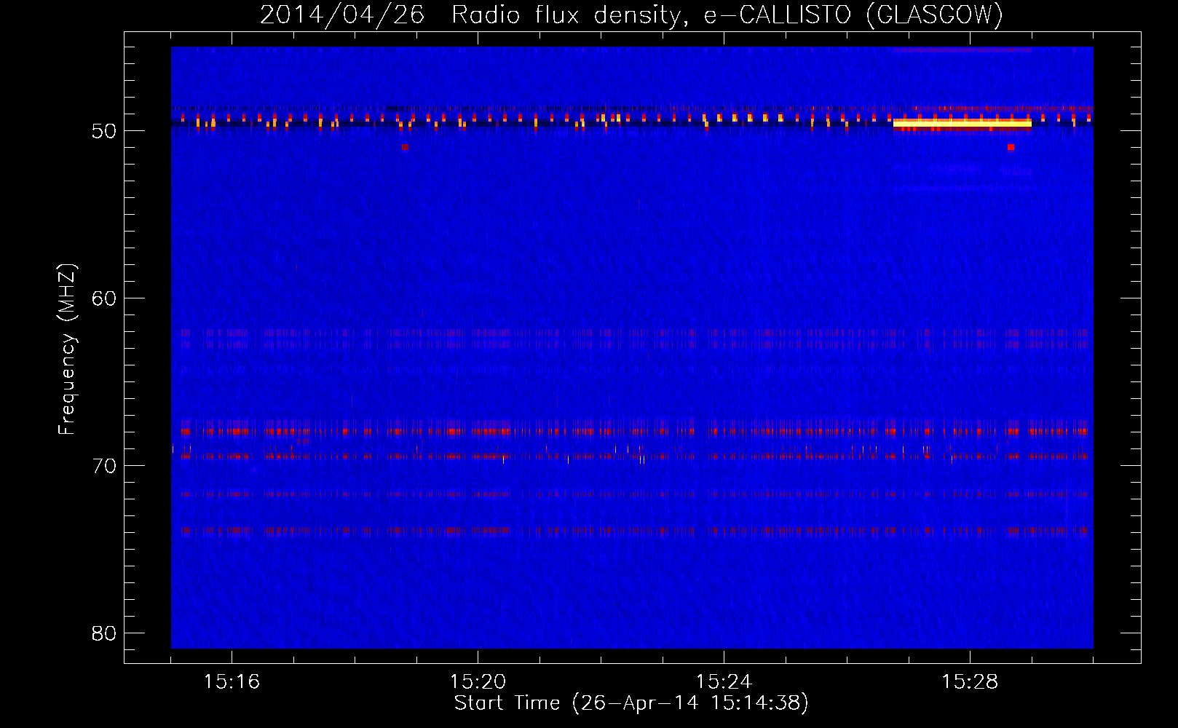Screen dimensions: 1178x728
Task: Click the 60 MHz frequency tick label
Action: coord(104,298)
